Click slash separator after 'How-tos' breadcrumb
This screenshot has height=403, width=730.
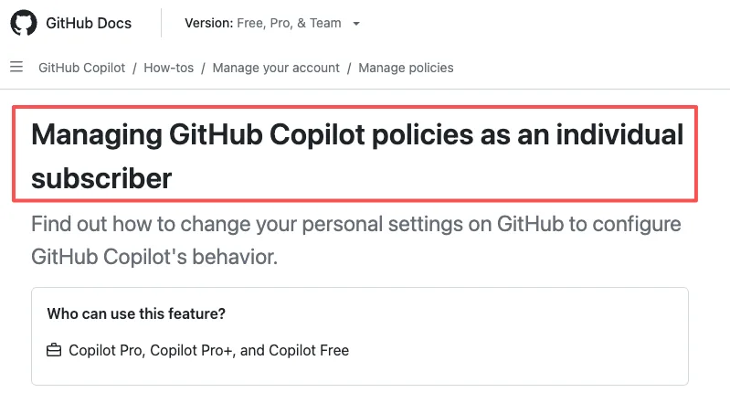click(x=203, y=68)
